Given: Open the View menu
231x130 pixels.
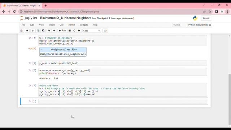Looking at the screenshot, I should coord(42,25).
